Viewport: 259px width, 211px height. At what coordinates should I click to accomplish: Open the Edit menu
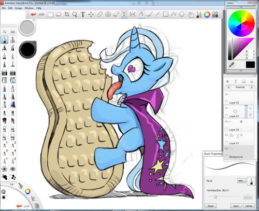click(10, 8)
